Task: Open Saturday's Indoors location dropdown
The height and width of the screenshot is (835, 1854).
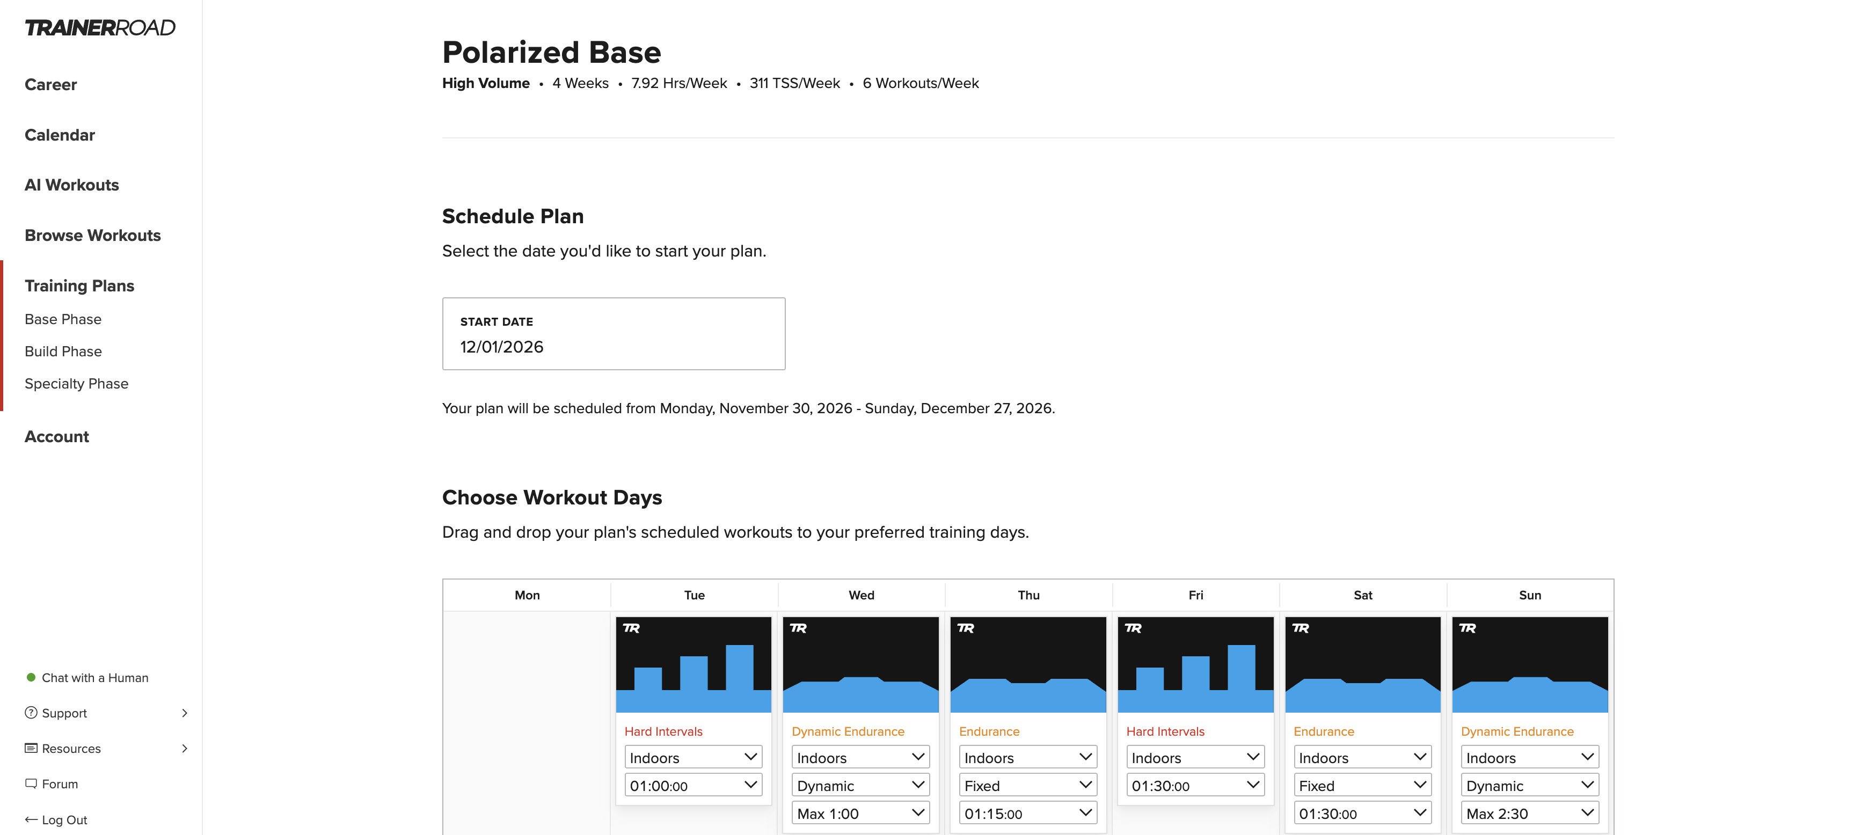Action: [x=1362, y=757]
